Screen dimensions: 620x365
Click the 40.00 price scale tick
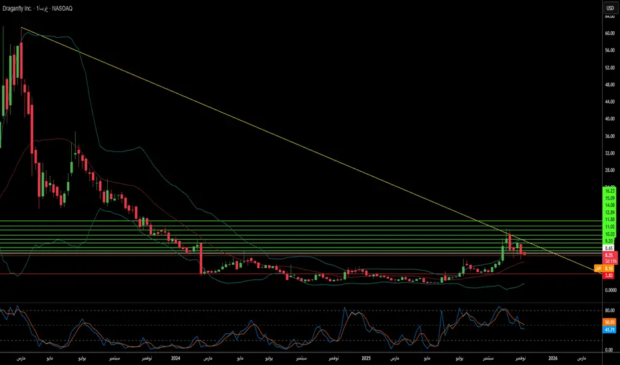click(x=608, y=119)
